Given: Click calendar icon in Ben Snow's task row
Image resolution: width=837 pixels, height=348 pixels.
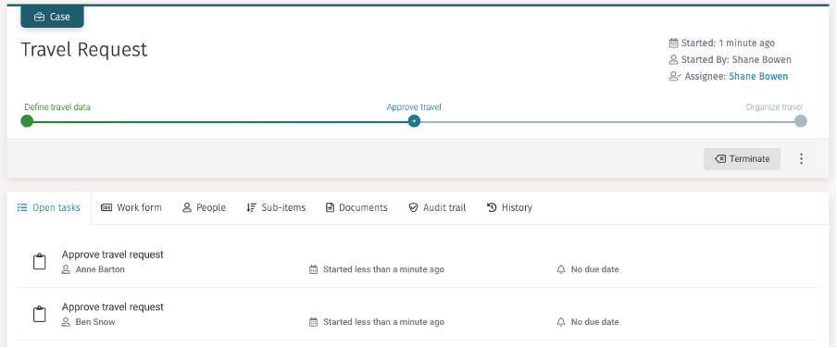Looking at the screenshot, I should 313,322.
